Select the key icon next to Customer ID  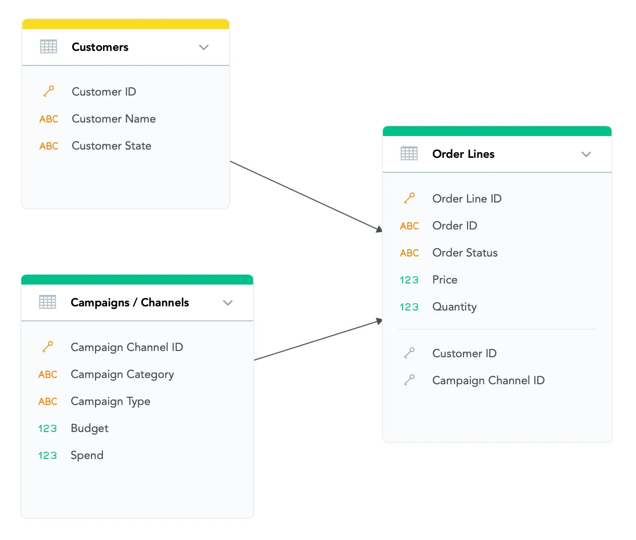(48, 91)
